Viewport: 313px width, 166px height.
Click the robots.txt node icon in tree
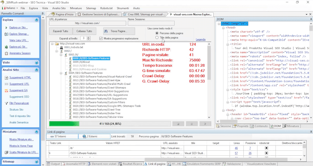coord(62,47)
